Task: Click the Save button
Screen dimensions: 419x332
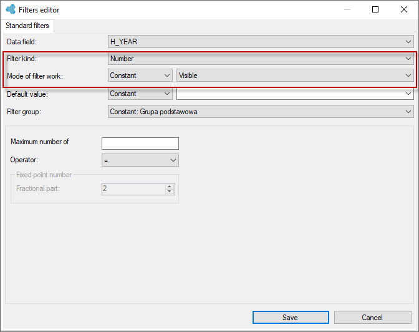Action: point(291,317)
